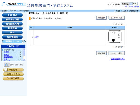Click the lower 新規登録 button
The width and height of the screenshot is (140, 105).
click(101, 53)
